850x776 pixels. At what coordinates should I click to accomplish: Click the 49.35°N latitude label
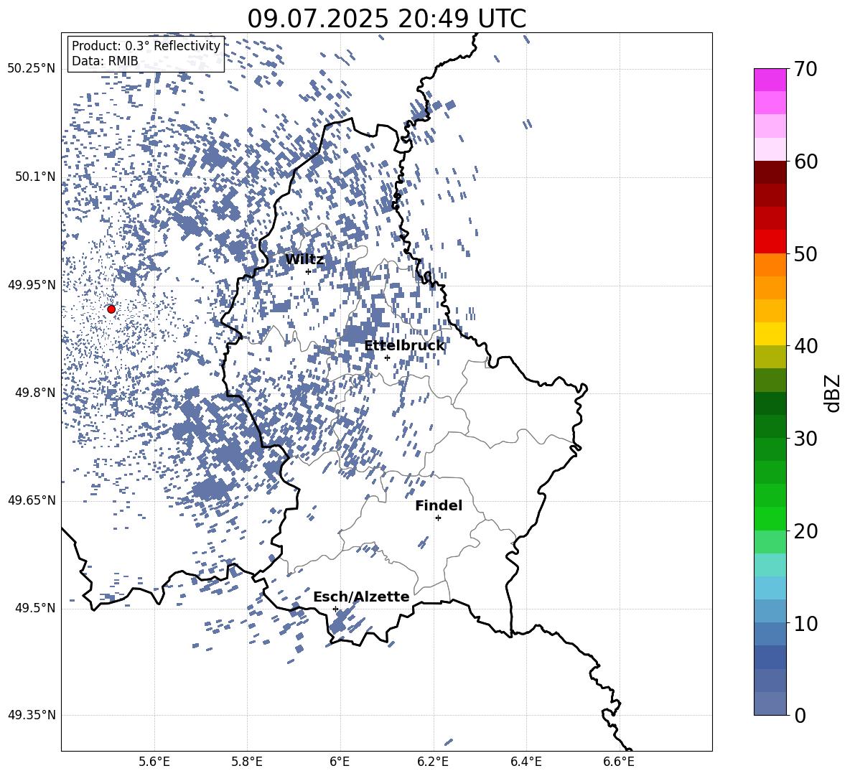coord(32,715)
